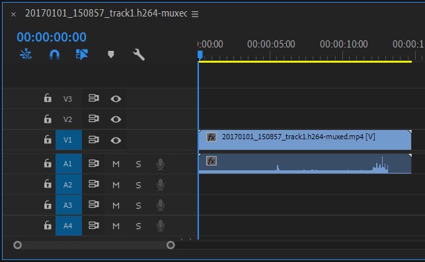425x262 pixels.
Task: Enable voice-over record on A1
Action: point(161,164)
